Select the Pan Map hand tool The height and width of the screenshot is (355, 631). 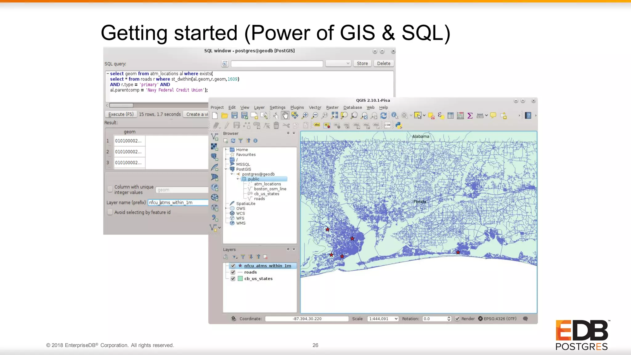285,116
